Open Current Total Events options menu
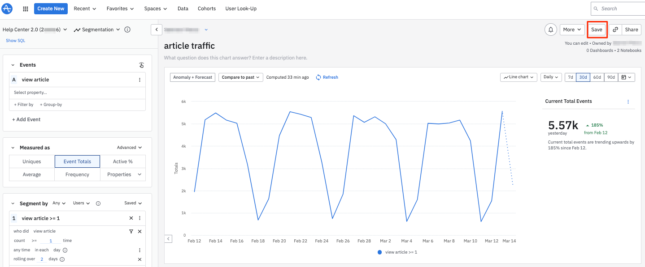645x267 pixels. 628,102
